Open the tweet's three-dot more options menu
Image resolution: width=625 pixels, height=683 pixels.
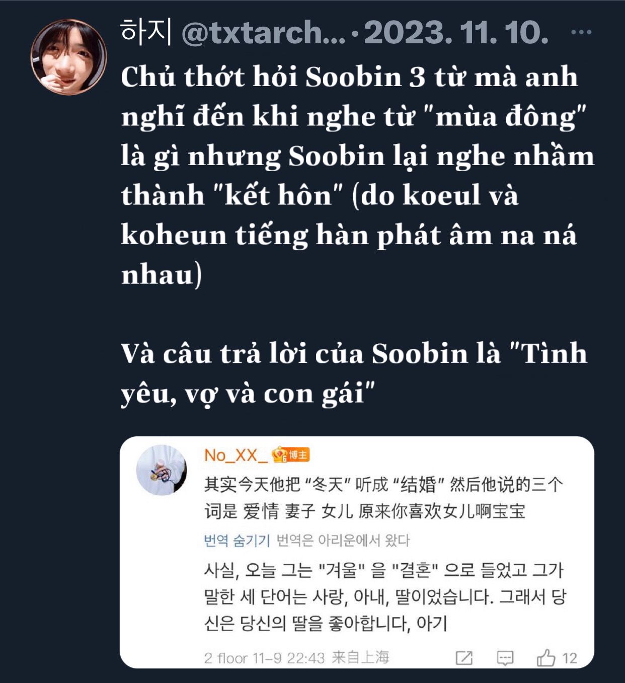[x=581, y=32]
